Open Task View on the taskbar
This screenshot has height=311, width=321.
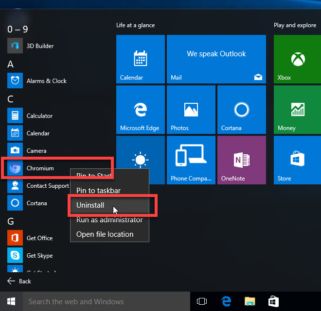point(201,301)
